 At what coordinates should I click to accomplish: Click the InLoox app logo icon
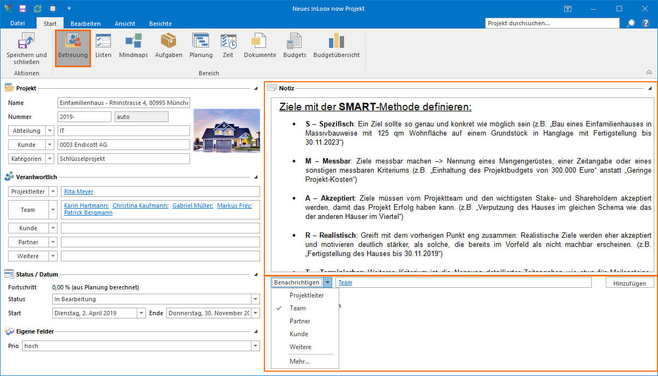click(8, 9)
